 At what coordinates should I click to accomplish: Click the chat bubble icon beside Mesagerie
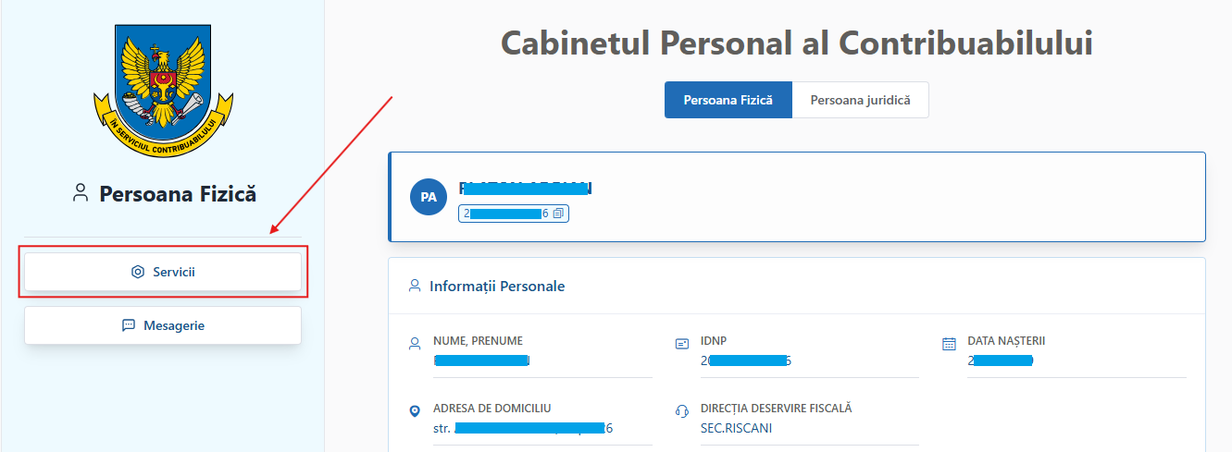coord(129,325)
